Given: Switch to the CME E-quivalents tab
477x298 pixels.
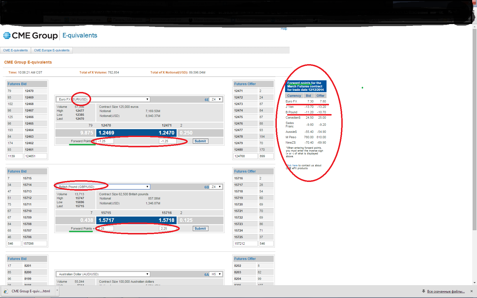Looking at the screenshot, I should 15,50.
